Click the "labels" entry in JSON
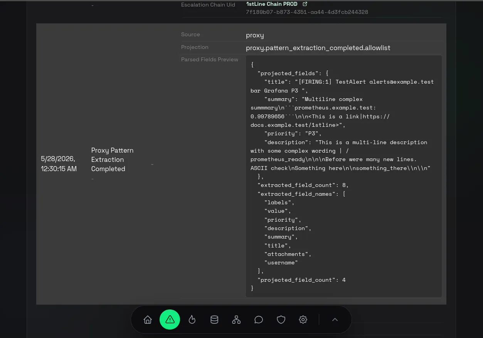The width and height of the screenshot is (483, 338). [279, 202]
